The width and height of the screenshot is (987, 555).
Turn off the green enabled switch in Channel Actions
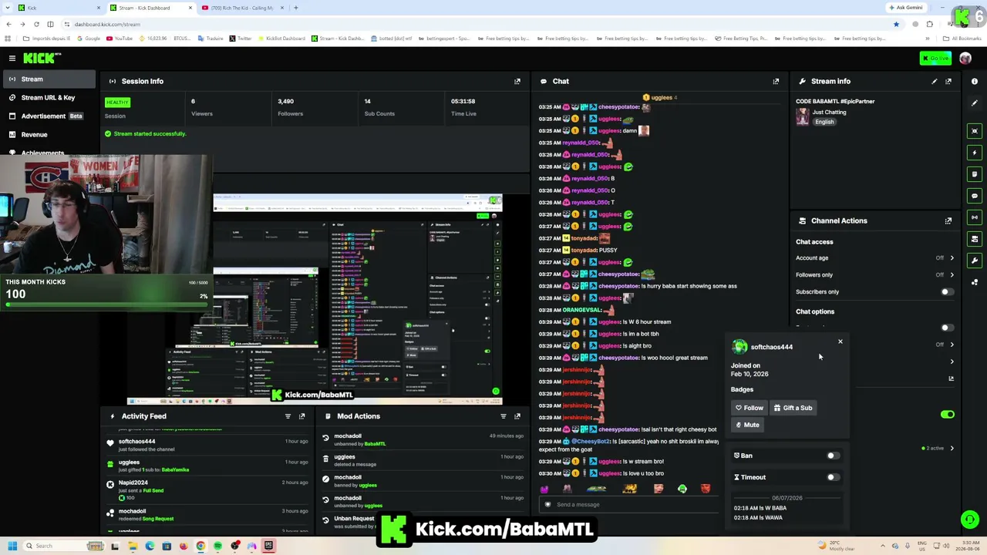click(947, 415)
